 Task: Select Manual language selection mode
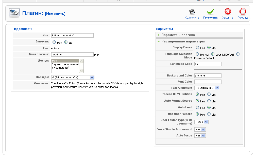click(x=197, y=54)
